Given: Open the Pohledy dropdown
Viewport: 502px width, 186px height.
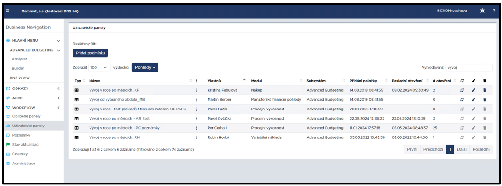Looking at the screenshot, I should coord(145,68).
